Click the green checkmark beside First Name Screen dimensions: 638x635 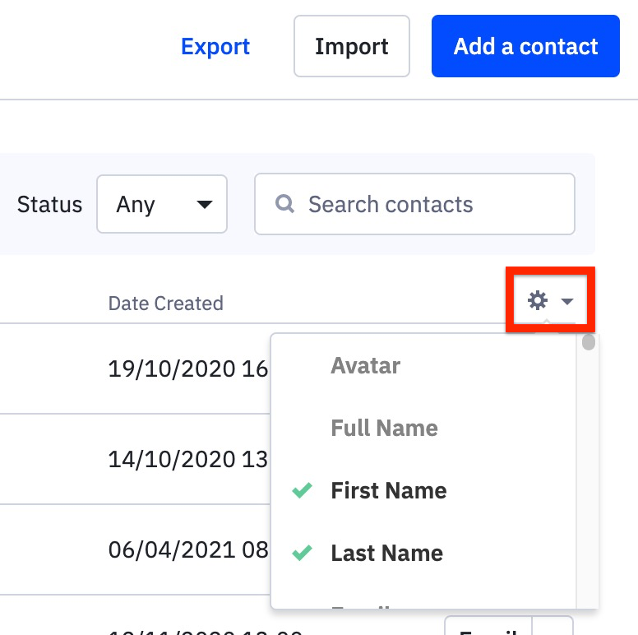pos(303,491)
